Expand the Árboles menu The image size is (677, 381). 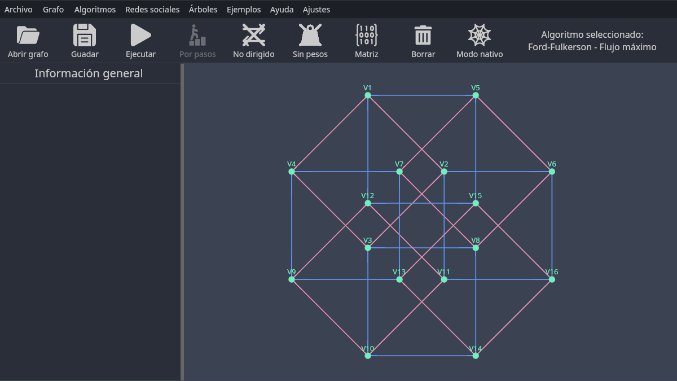(203, 10)
